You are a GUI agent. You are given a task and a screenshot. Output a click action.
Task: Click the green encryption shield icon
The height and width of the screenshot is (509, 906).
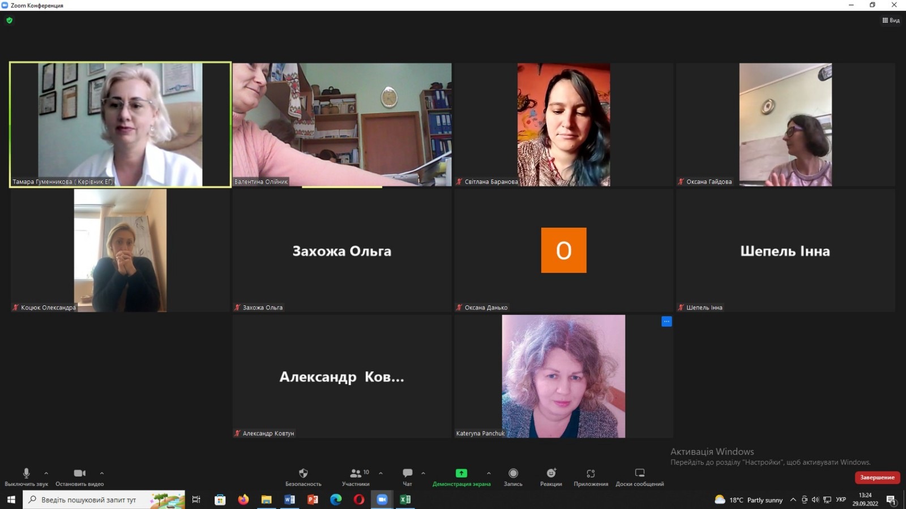tap(9, 20)
